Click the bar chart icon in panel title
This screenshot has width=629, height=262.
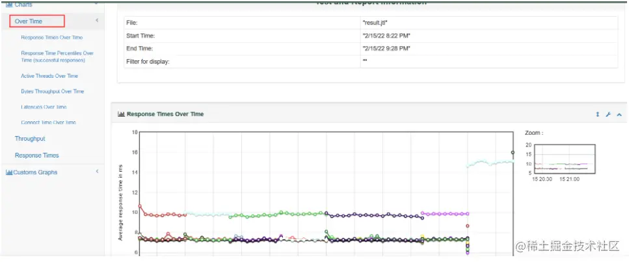[x=121, y=114]
